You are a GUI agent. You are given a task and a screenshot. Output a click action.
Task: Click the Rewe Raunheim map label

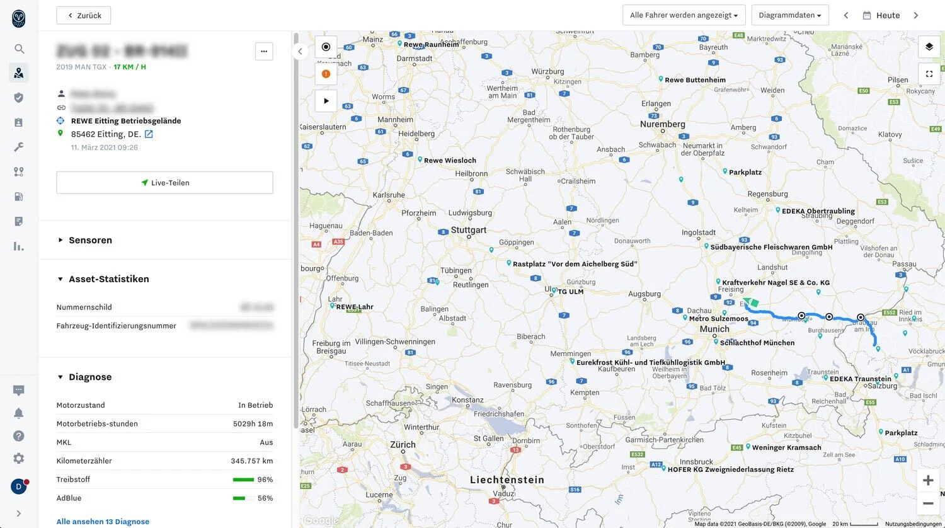431,45
